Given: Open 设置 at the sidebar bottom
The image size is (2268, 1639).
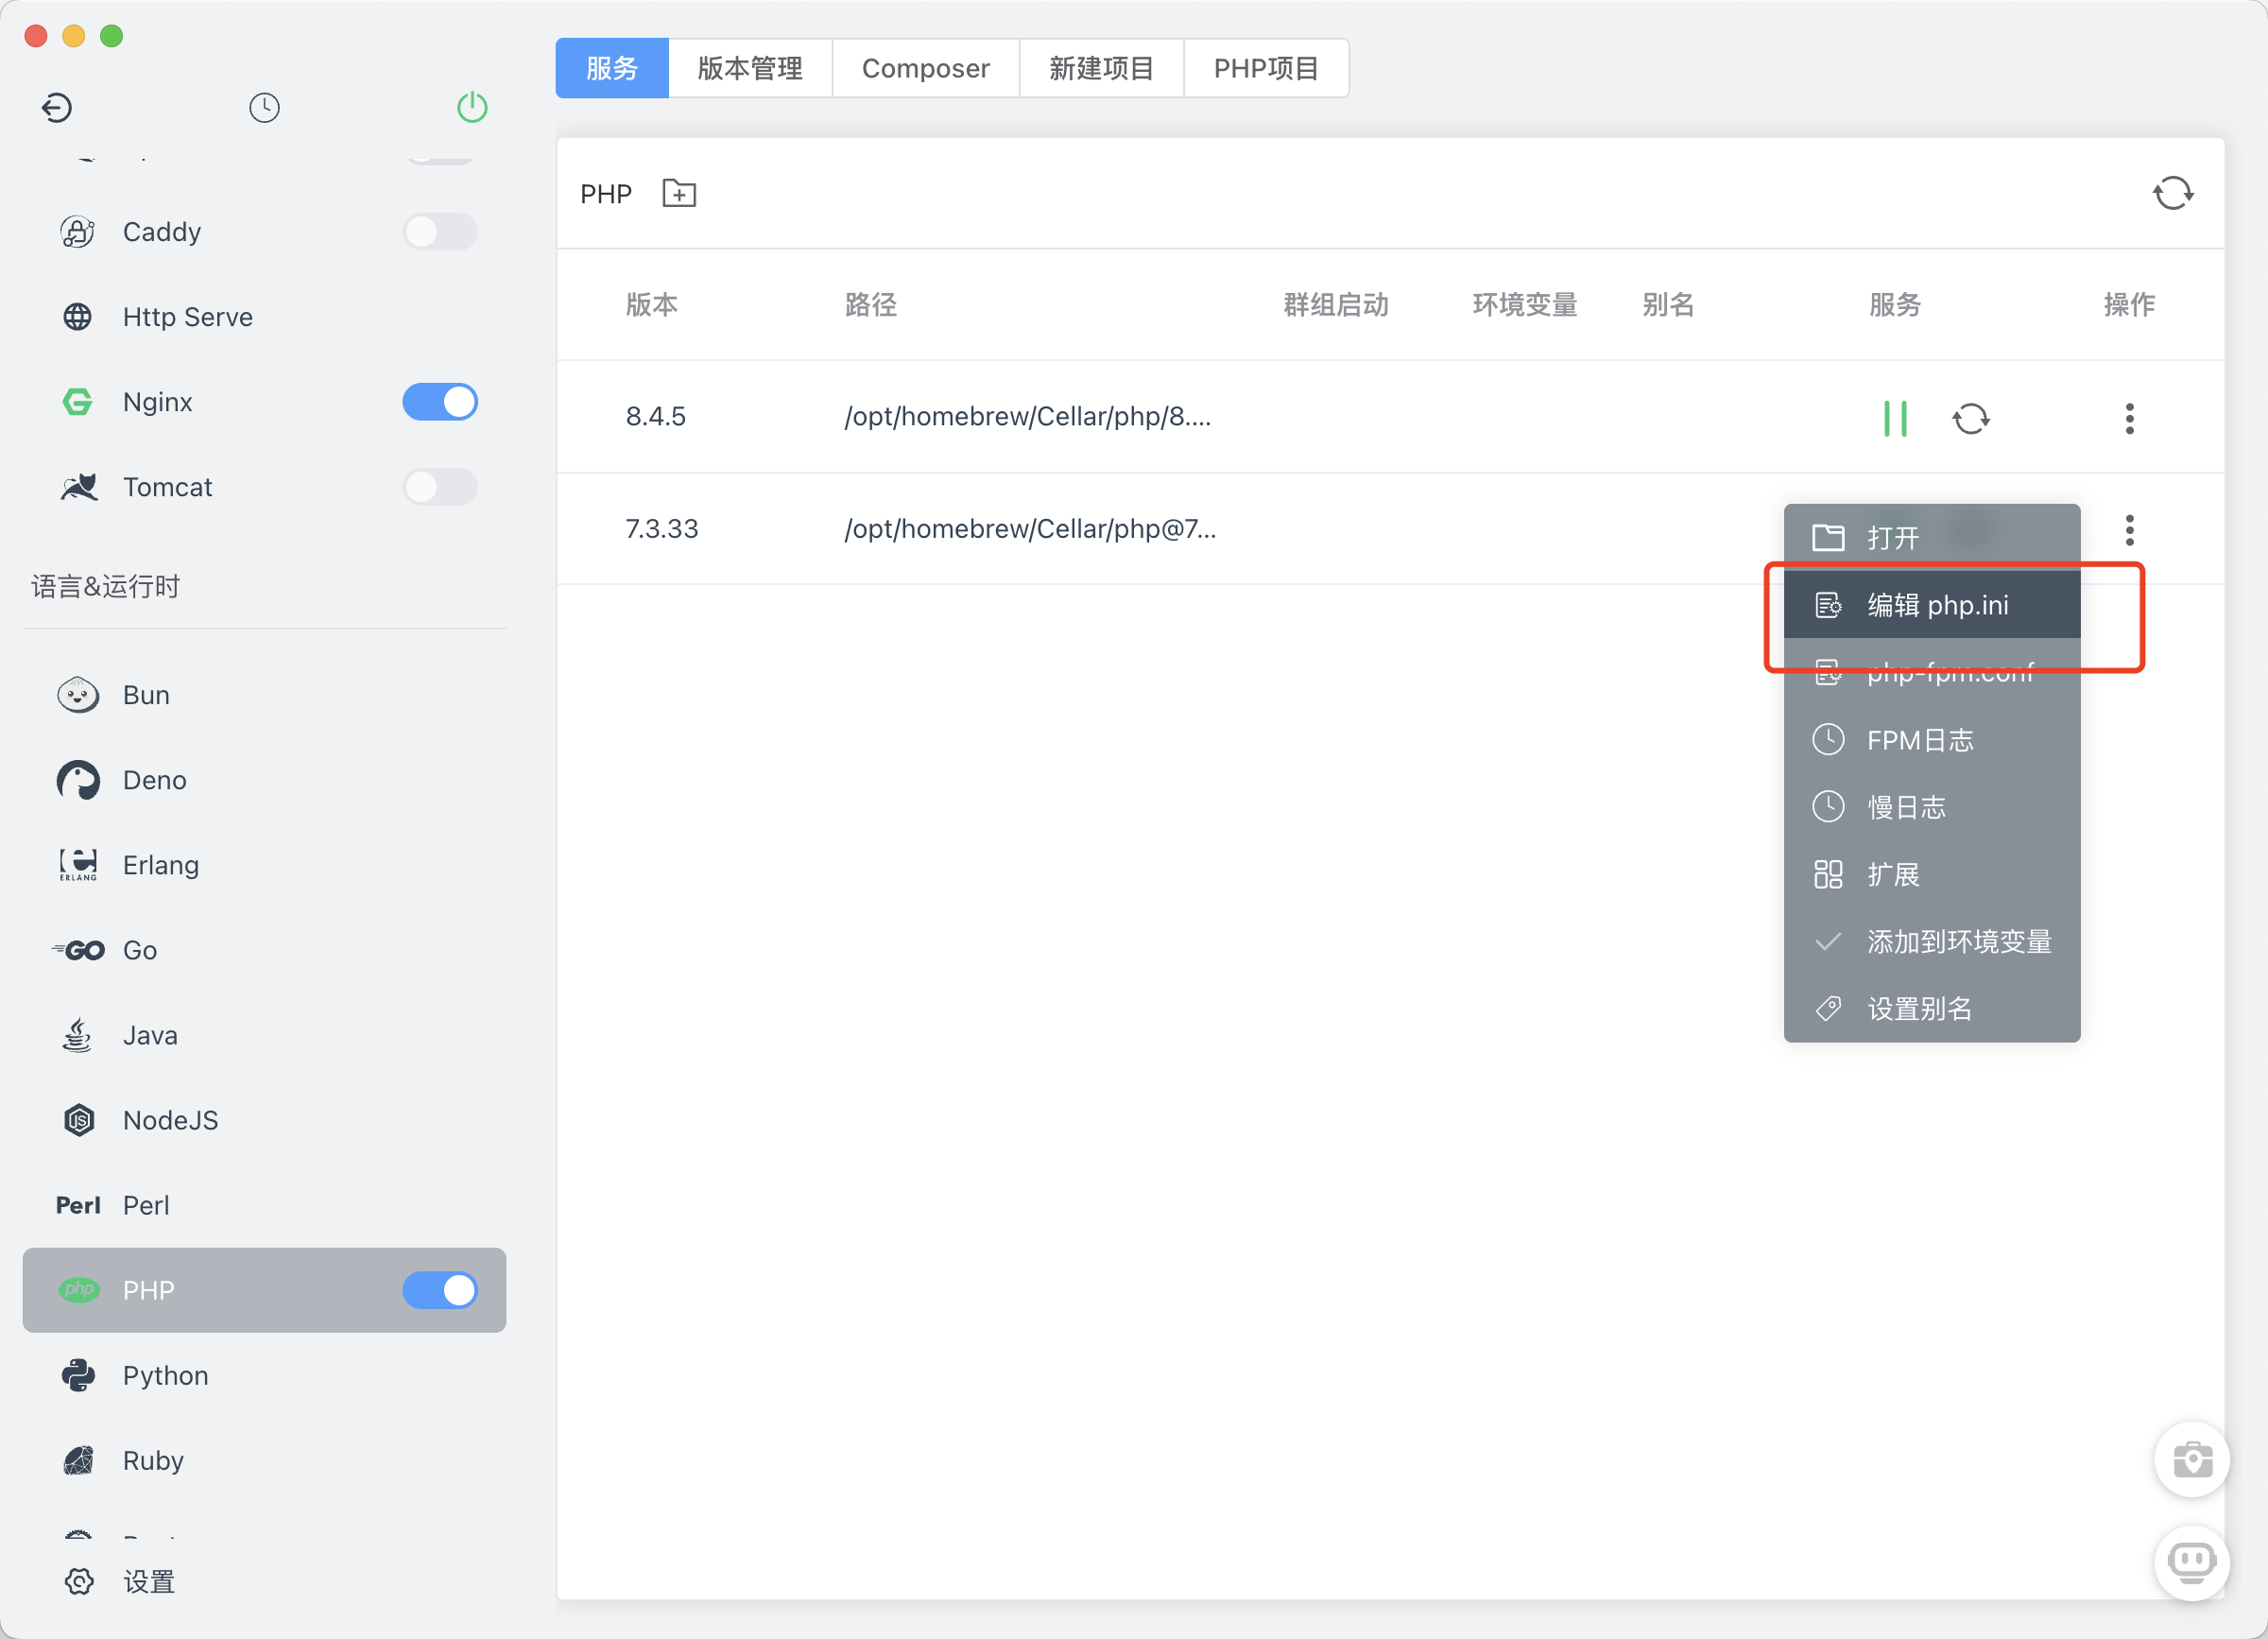Looking at the screenshot, I should click(x=148, y=1581).
